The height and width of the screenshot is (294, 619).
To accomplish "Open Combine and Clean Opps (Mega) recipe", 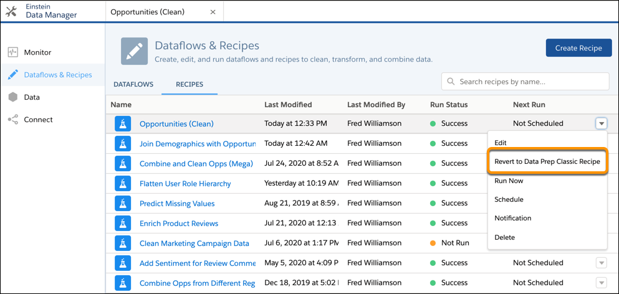I will pos(196,164).
